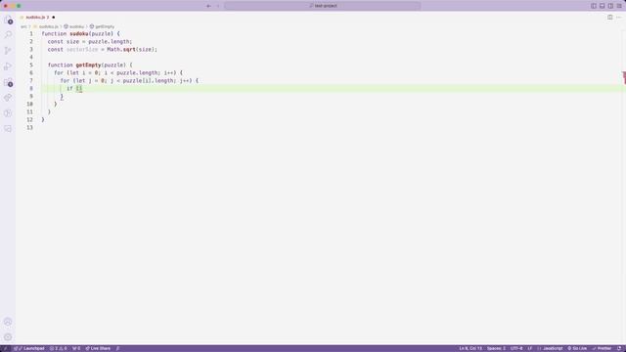Change indentation via Spaces: 2
Screen dimensions: 626x352
pos(496,348)
